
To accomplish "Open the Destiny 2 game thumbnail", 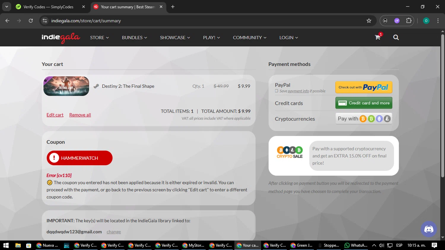I will pos(66,86).
